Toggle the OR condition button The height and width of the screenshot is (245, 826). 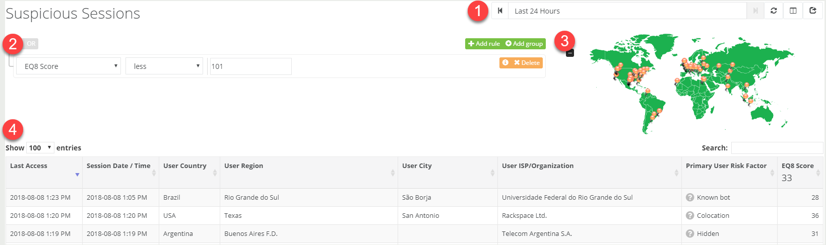(x=31, y=44)
